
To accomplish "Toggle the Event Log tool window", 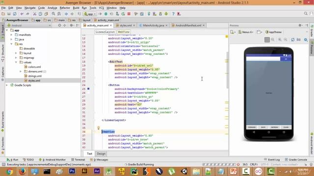I will 272,160.
